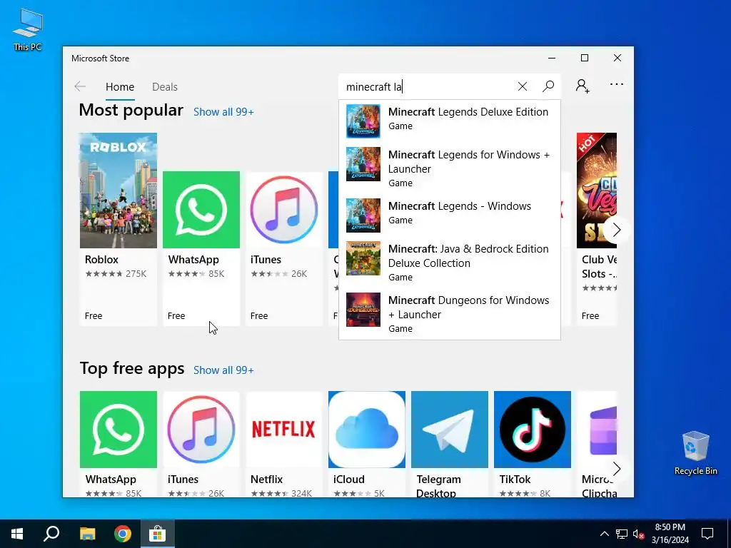Open the muted volume tray icon

coord(639,534)
